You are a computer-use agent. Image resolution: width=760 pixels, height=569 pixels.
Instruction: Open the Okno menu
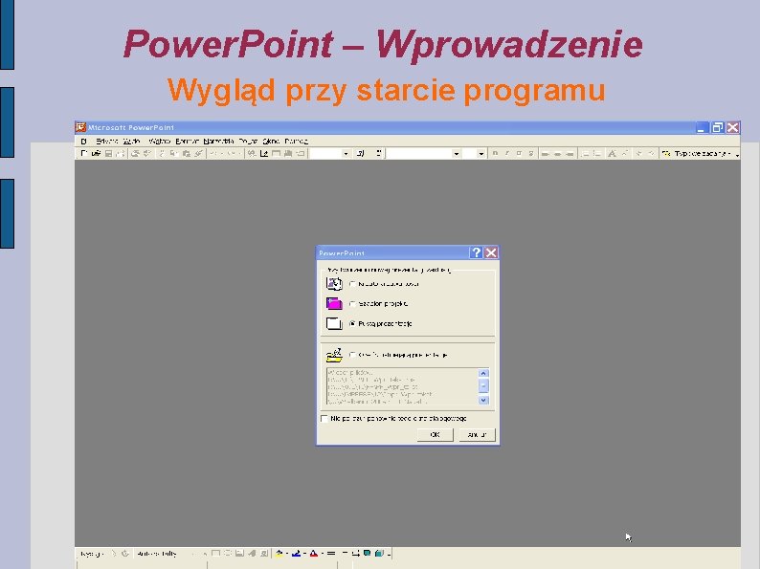click(271, 141)
